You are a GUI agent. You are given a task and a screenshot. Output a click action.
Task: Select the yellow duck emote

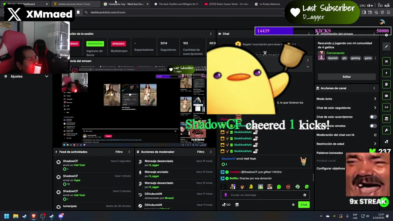click(x=251, y=187)
